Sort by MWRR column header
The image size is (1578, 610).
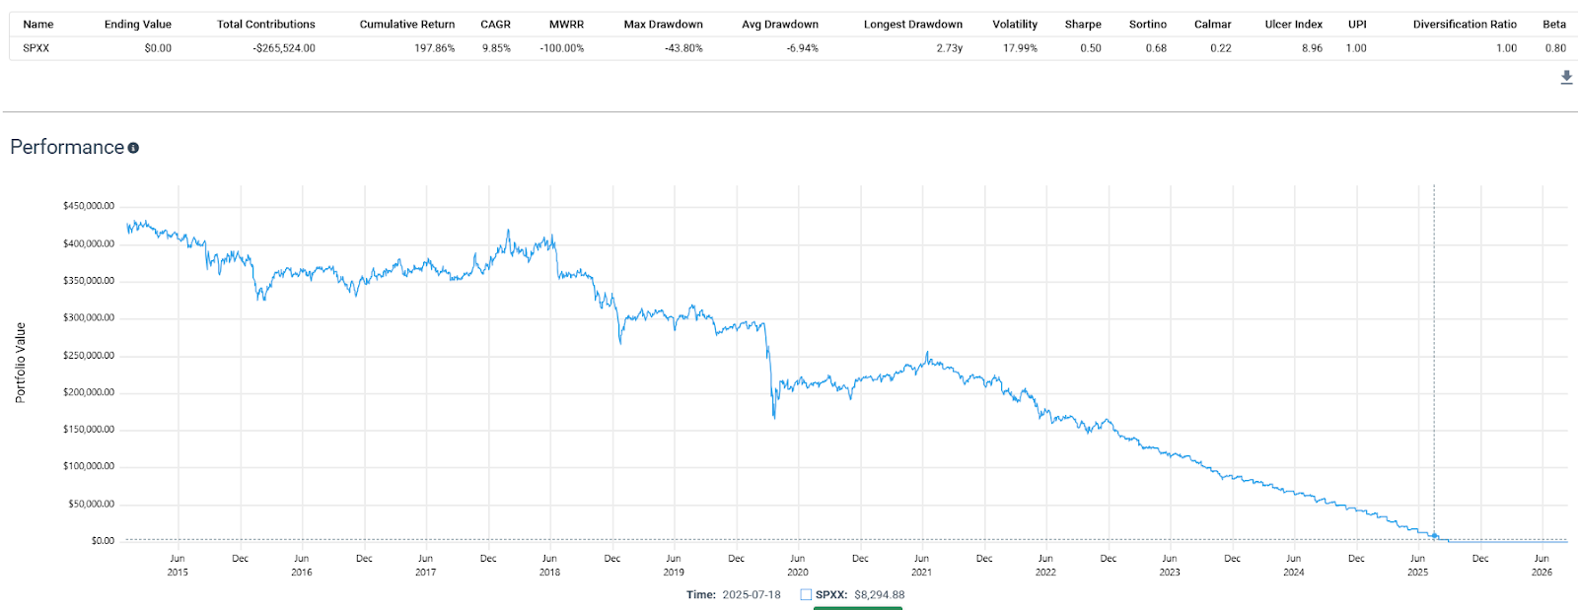566,25
